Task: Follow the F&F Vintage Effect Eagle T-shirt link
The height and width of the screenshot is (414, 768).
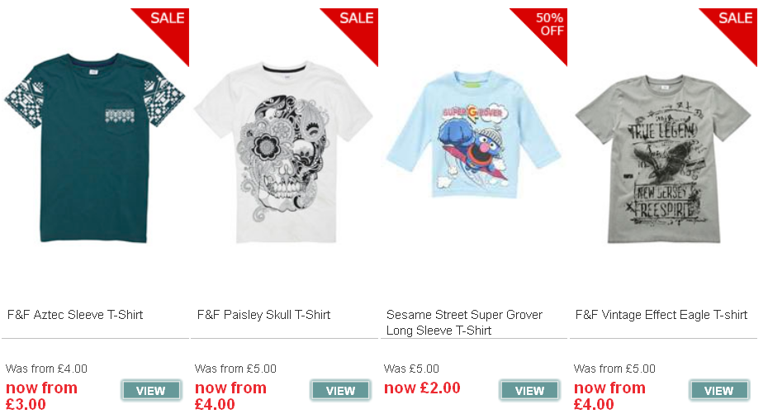Action: tap(661, 315)
